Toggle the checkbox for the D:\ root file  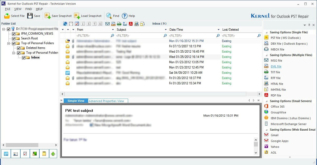click(x=8, y=29)
